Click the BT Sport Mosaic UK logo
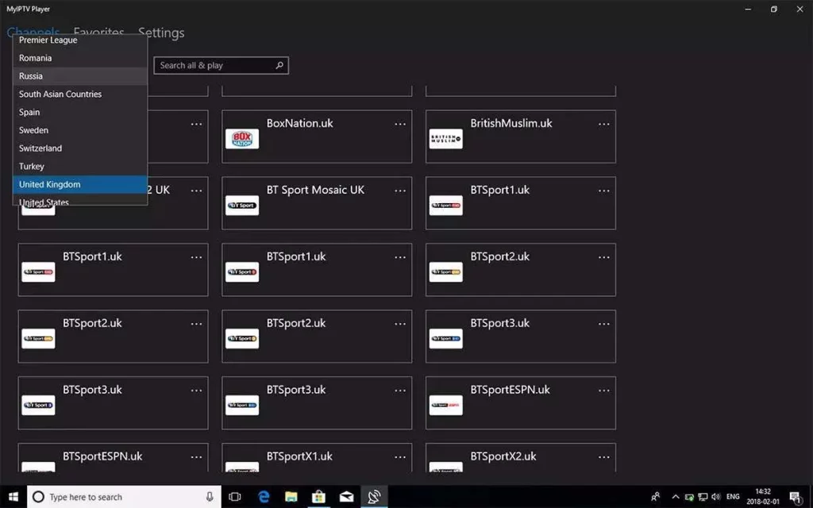Image resolution: width=813 pixels, height=508 pixels. [x=242, y=205]
